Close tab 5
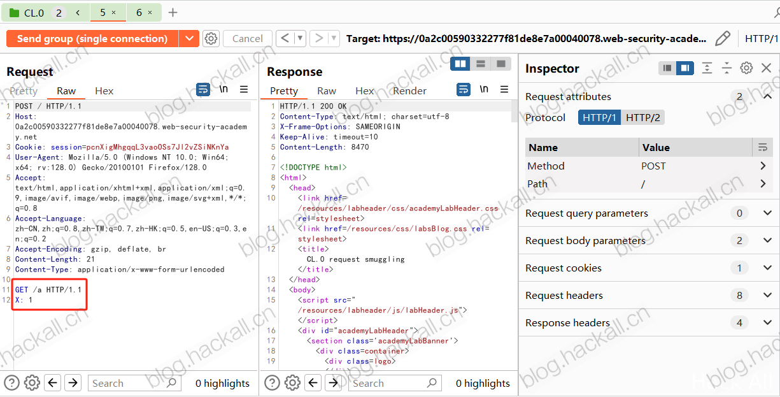Image resolution: width=780 pixels, height=397 pixels. [114, 13]
